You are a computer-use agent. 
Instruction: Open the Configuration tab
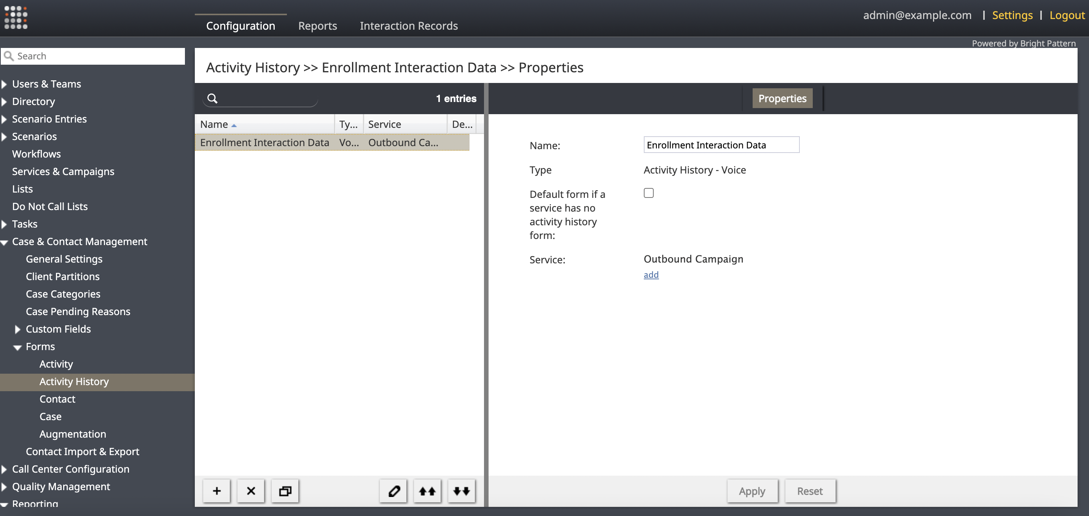pos(240,26)
